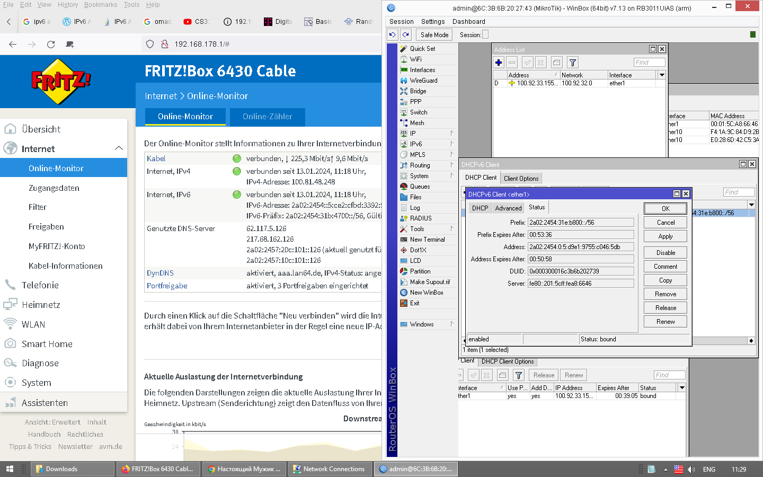Click the blue plus Add icon in Address List
This screenshot has width=763, height=477.
coord(499,63)
